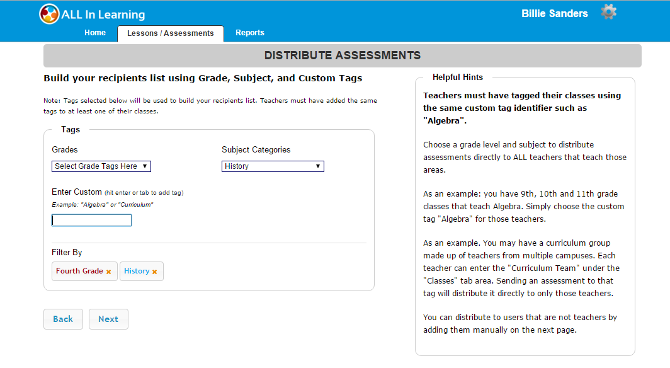Image resolution: width=670 pixels, height=368 pixels.
Task: Expand the Select Grade Tags Here dropdown
Action: click(x=101, y=166)
